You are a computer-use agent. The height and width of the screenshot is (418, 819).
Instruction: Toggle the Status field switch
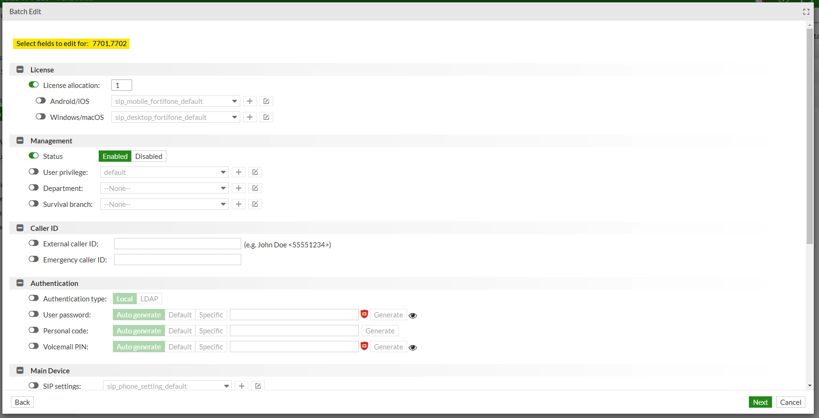[33, 156]
